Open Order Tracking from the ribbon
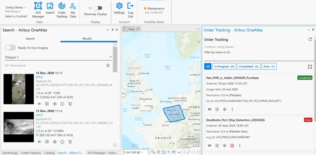The height and width of the screenshot is (155, 316). pyautogui.click(x=62, y=10)
